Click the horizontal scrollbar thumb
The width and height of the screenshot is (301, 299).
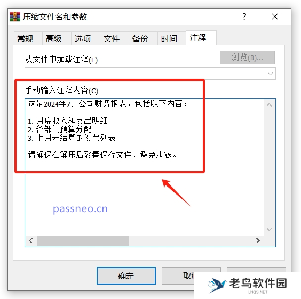(83, 240)
